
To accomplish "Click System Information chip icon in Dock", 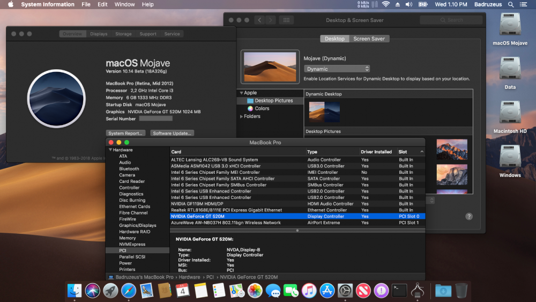I will coord(418,291).
